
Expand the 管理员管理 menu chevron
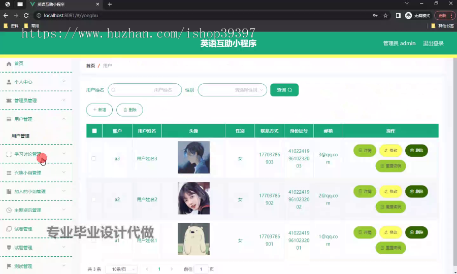click(x=64, y=100)
